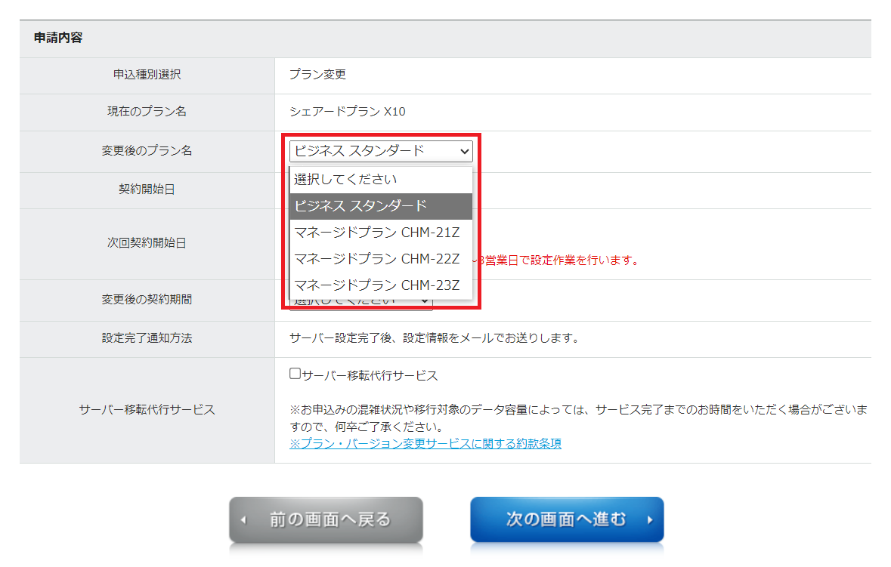891x567 pixels.
Task: Click left arrow icon on the back button
Action: (243, 520)
